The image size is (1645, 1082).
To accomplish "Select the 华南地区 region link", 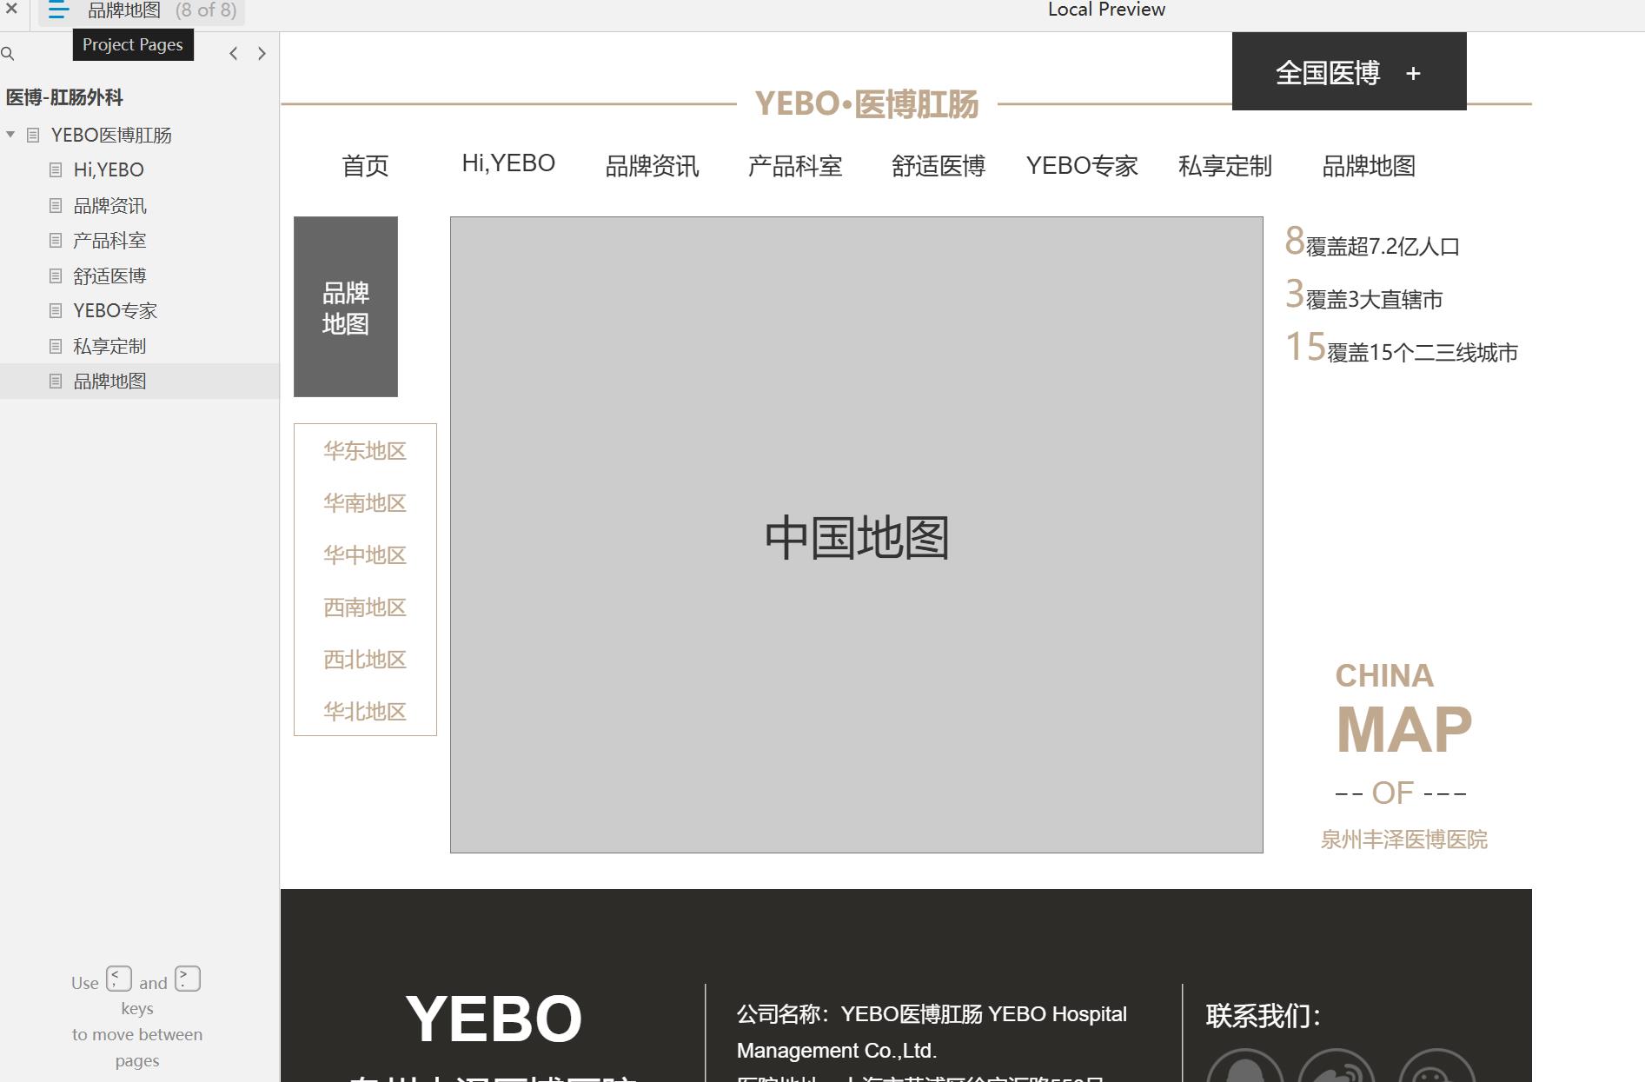I will coord(365,503).
